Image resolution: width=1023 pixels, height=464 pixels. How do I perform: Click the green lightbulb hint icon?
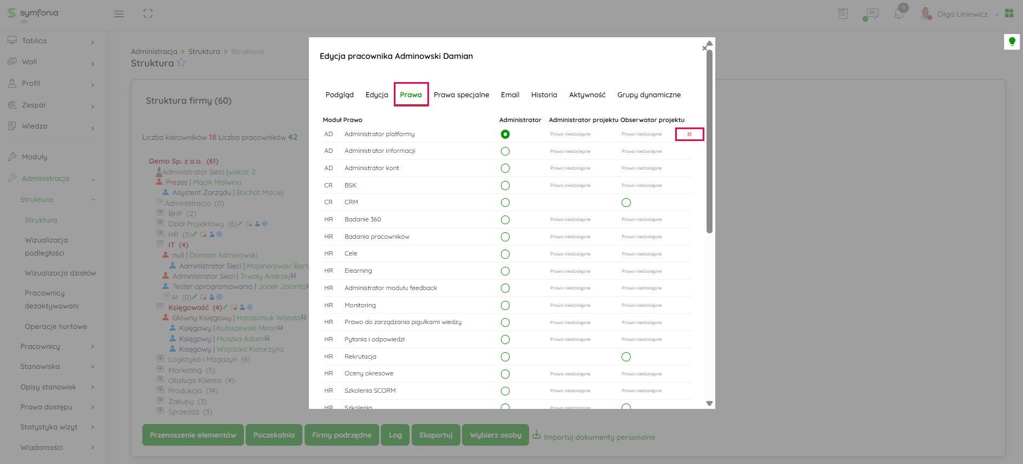1012,42
